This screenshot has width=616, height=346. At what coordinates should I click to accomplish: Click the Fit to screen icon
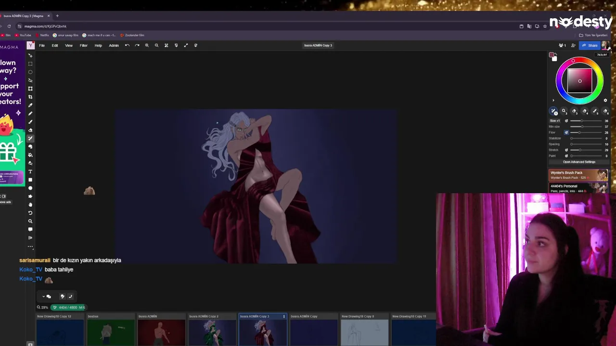[x=166, y=45]
